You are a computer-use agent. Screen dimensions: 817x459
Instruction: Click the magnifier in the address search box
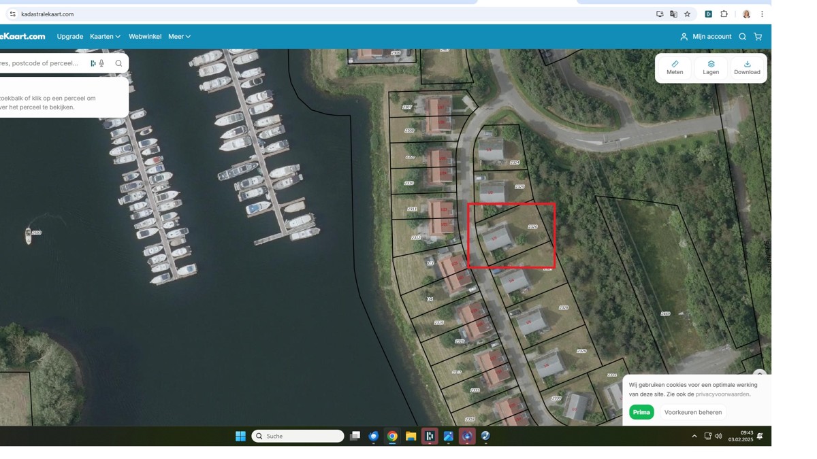[118, 63]
